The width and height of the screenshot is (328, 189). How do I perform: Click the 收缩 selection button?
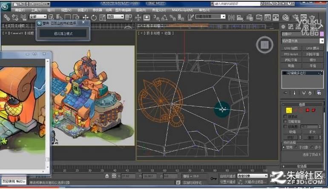[292, 132]
